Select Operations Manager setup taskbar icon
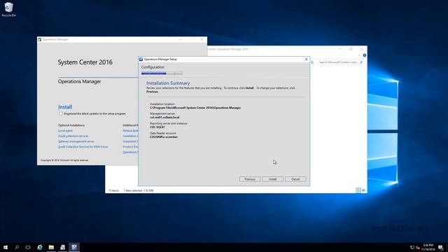Viewport: 448px width, 252px height. tap(74, 247)
